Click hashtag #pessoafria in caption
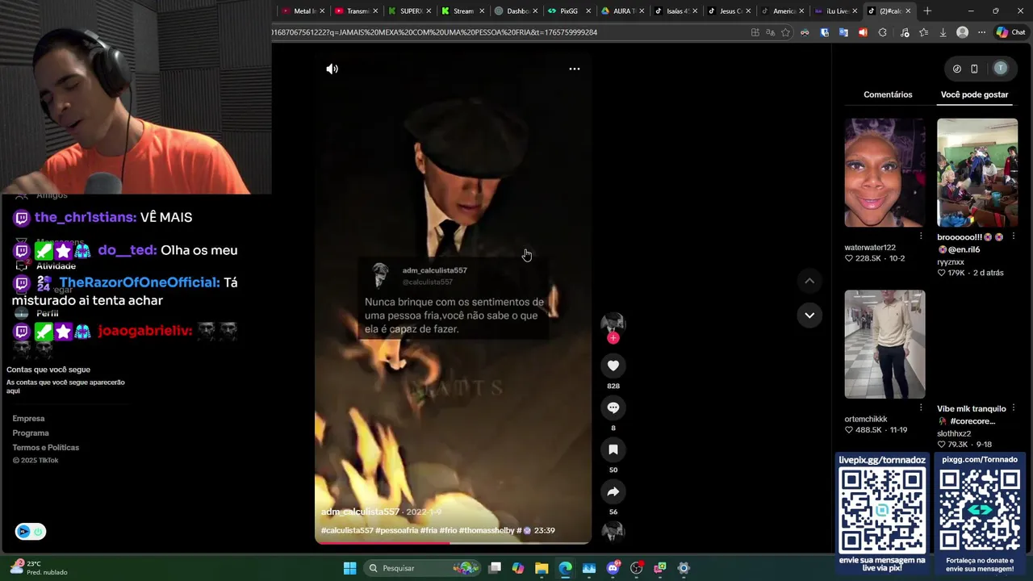 coord(396,530)
